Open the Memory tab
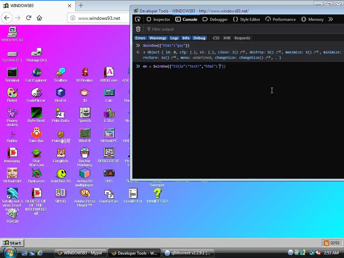344x258 pixels. [x=312, y=19]
